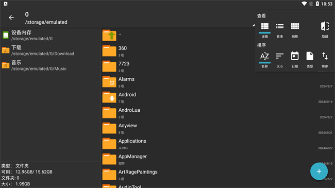This screenshot has height=188, width=335.
Task: Sort by name (名称) A-Z
Action: pyautogui.click(x=264, y=60)
